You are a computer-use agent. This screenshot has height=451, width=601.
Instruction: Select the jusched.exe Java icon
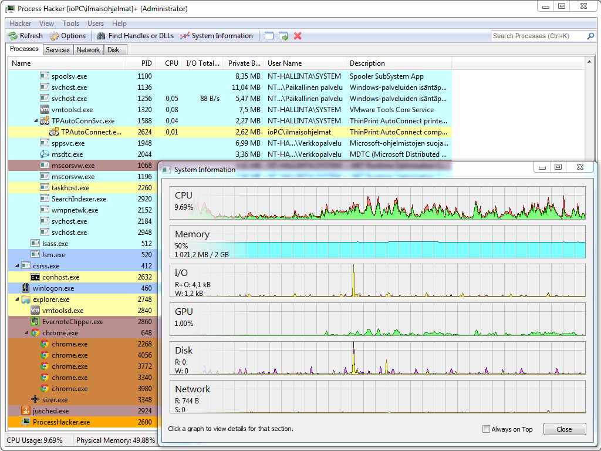pyautogui.click(x=26, y=410)
